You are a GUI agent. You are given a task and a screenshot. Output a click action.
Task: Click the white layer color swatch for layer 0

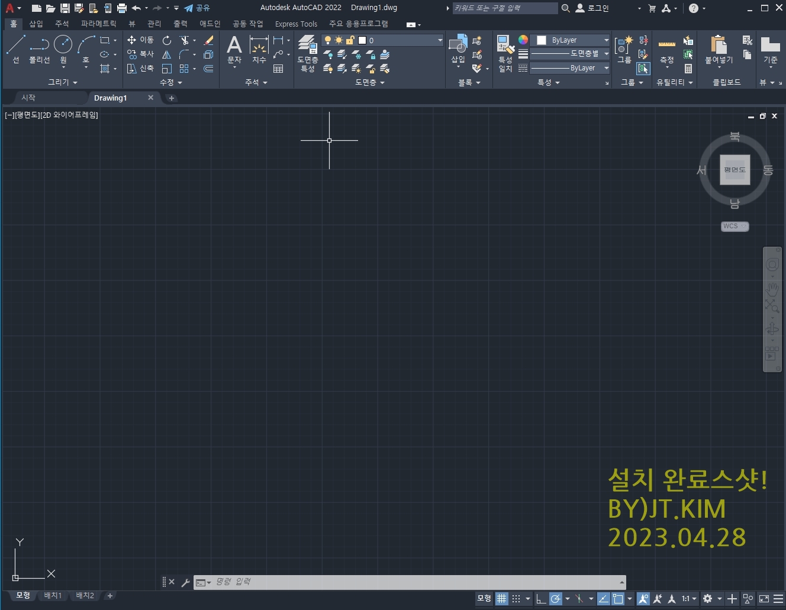pyautogui.click(x=362, y=40)
